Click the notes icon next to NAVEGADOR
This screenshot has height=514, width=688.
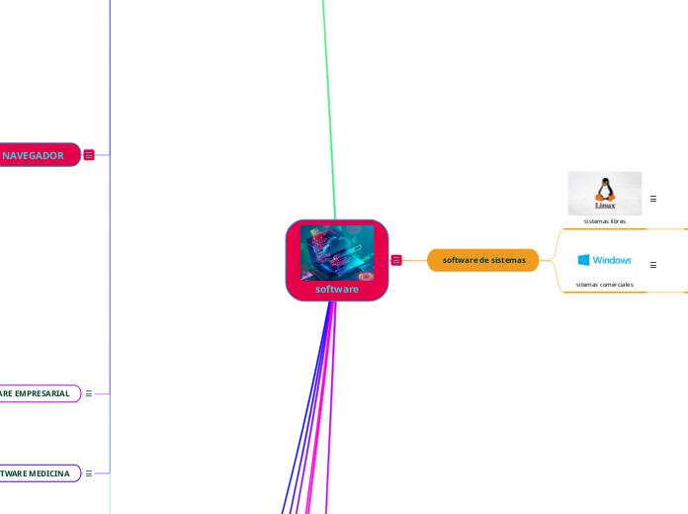[x=89, y=155]
